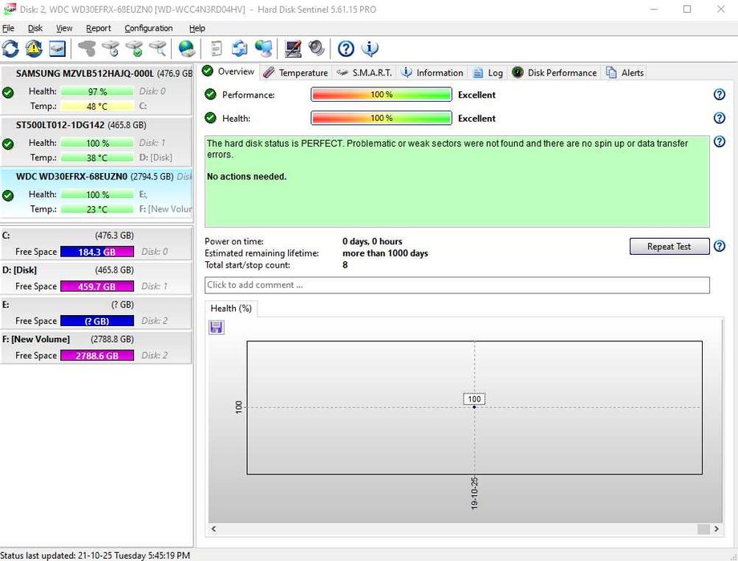Click SAMSUNG health 97 % bar
738x561 pixels.
(97, 91)
